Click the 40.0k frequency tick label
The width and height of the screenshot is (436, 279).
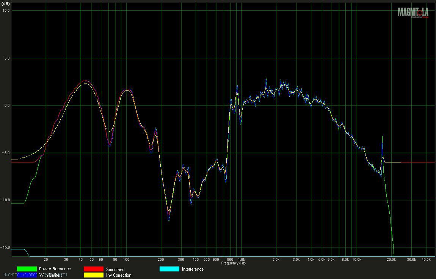coord(426,260)
